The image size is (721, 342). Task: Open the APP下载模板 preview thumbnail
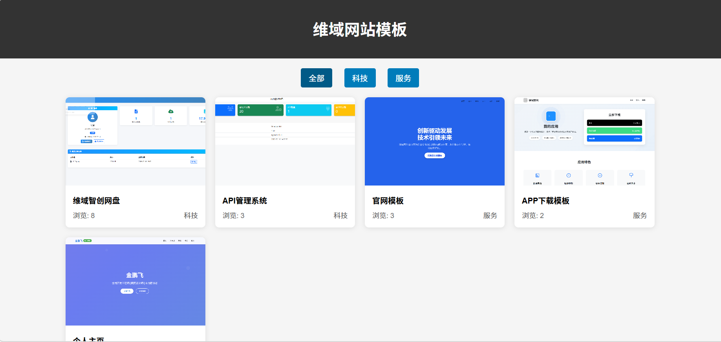(584, 141)
